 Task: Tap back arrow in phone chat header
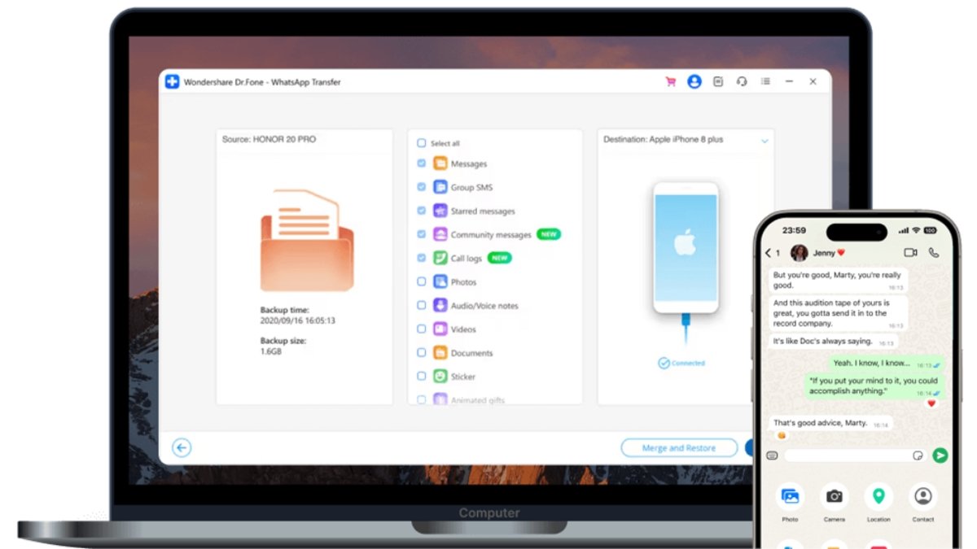pos(769,253)
